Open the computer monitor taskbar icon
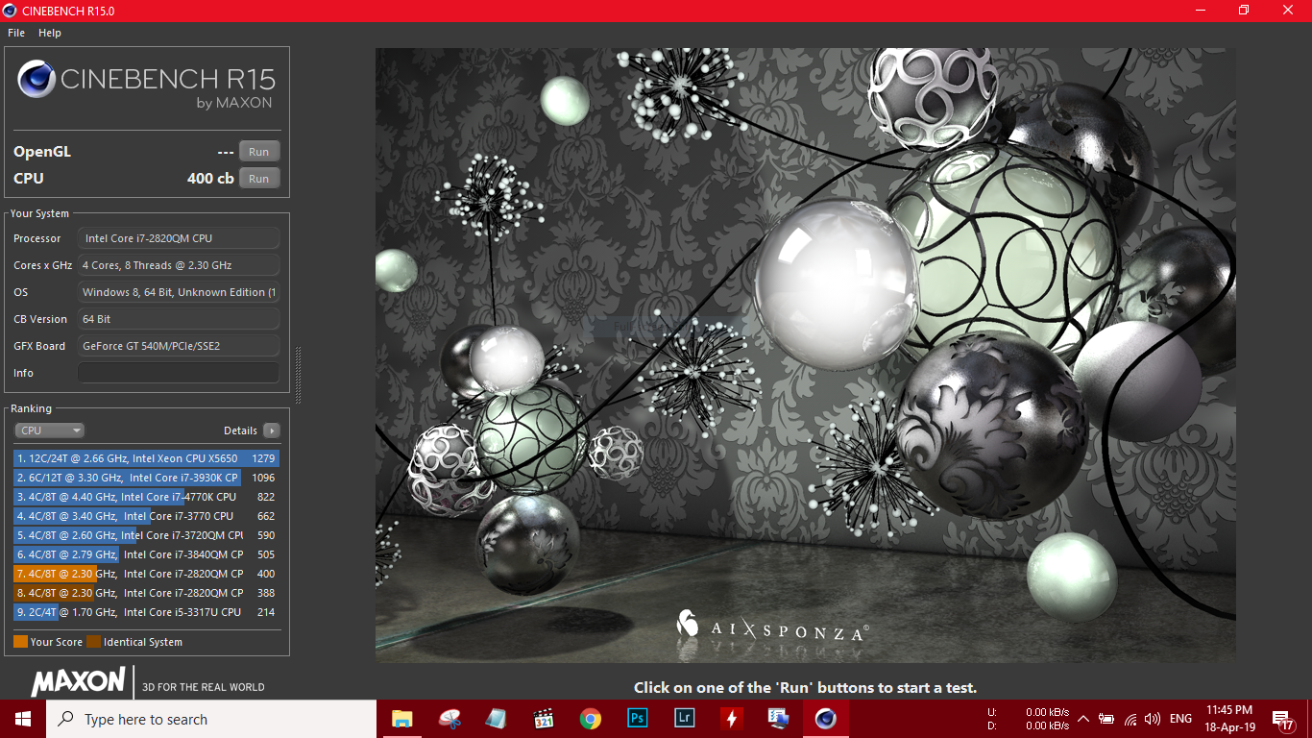Screen dimensions: 1312x738 [779, 719]
